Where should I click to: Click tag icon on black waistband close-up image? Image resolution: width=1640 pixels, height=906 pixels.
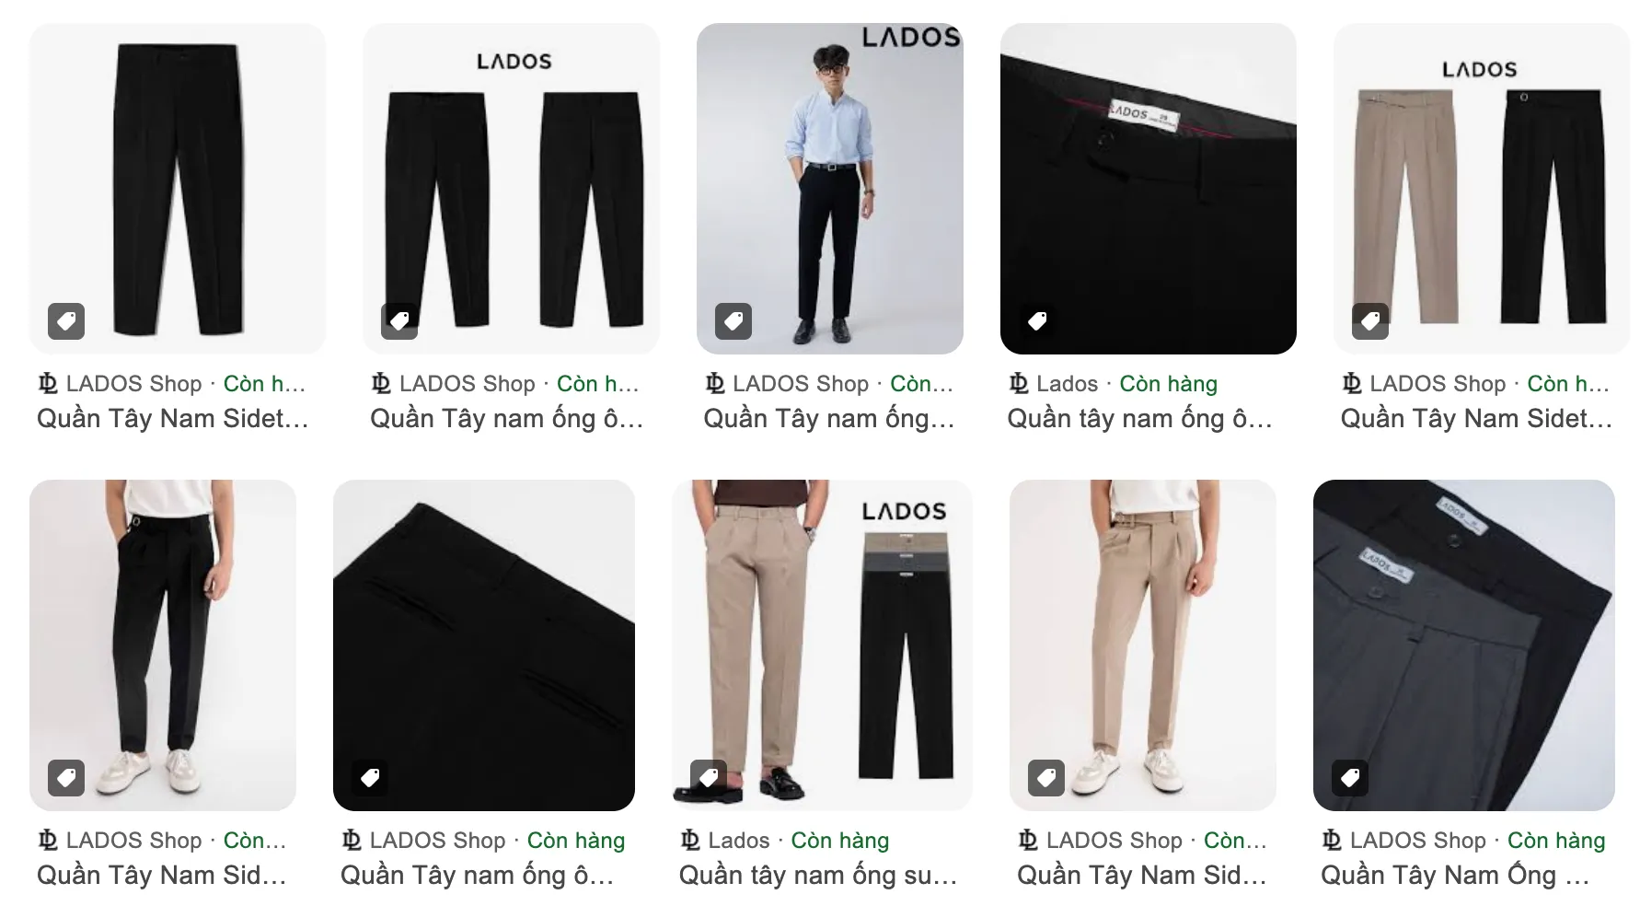coord(1037,321)
